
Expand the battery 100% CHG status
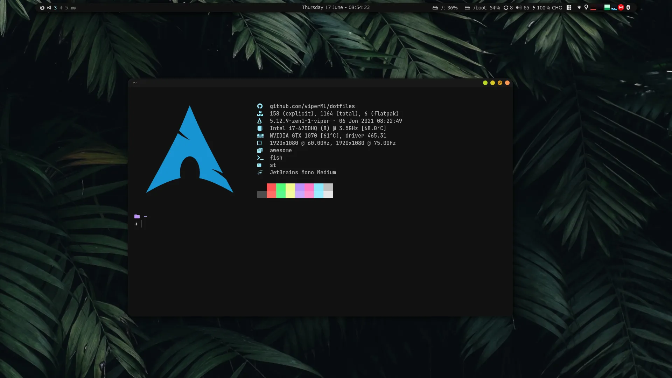[548, 7]
